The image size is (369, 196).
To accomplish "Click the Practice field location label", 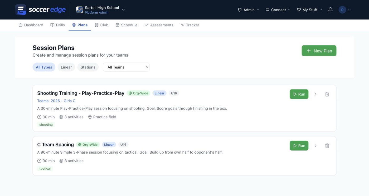I will click(102, 117).
